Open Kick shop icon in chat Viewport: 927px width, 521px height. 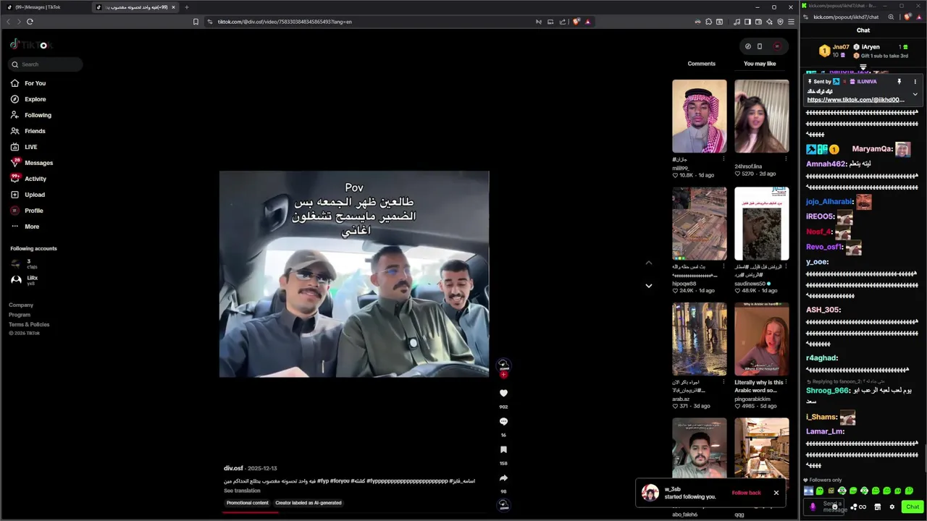877,507
